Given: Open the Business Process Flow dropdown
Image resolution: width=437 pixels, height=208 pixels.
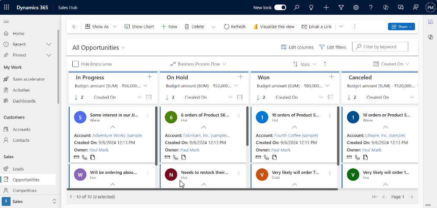Looking at the screenshot, I should coord(198,64).
